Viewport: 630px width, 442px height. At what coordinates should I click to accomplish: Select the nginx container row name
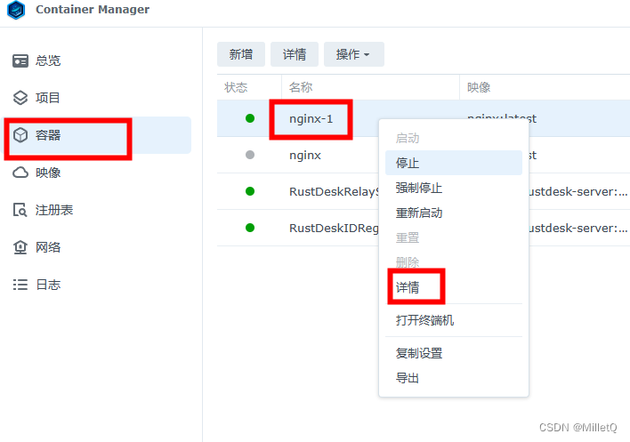pyautogui.click(x=305, y=156)
